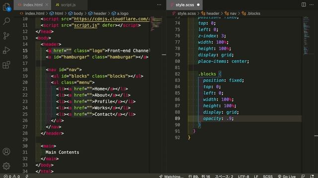Click line number 82 in style.scss
The height and width of the screenshot is (178, 318).
[177, 74]
